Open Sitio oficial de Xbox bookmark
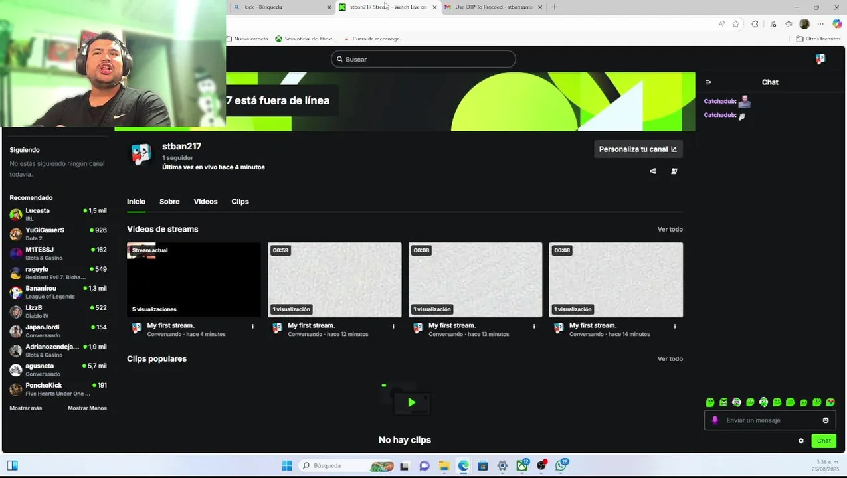This screenshot has height=478, width=847. point(306,39)
